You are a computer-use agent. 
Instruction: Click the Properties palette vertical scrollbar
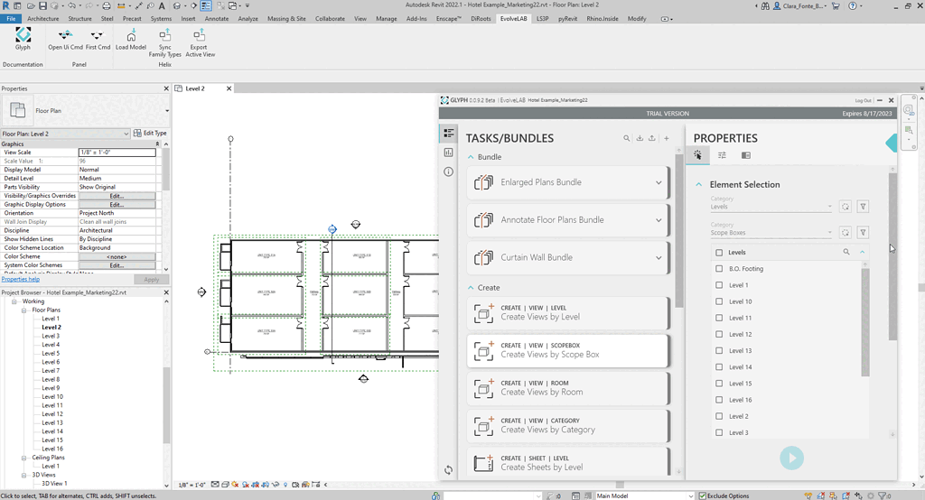166,171
